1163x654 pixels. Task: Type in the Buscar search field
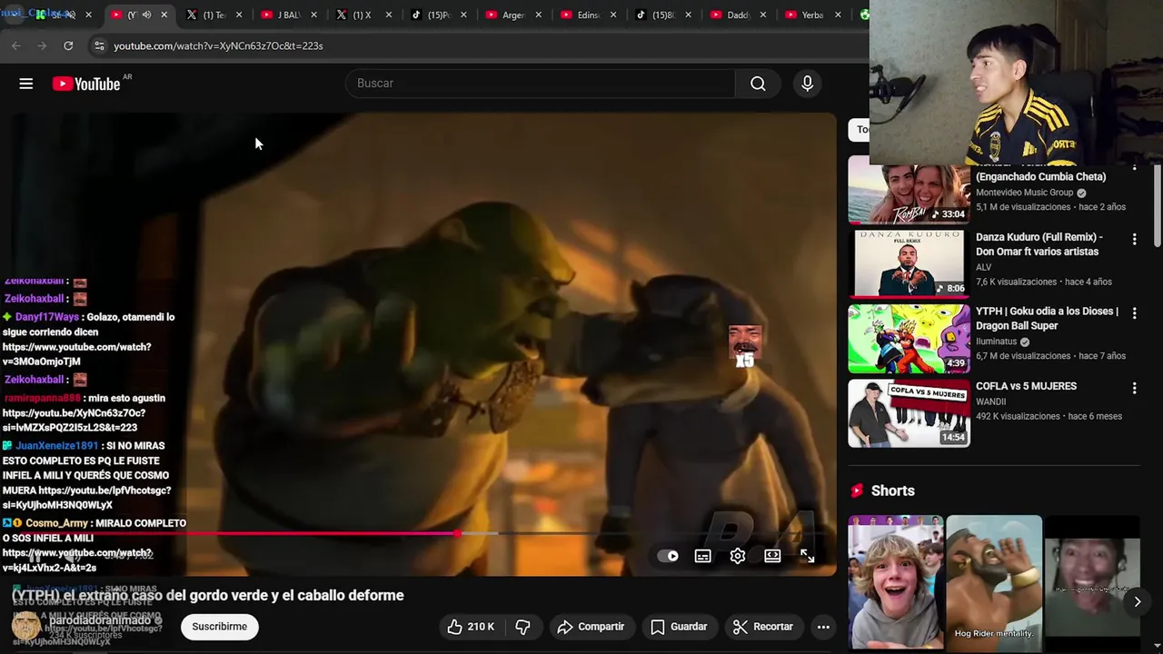pos(541,84)
